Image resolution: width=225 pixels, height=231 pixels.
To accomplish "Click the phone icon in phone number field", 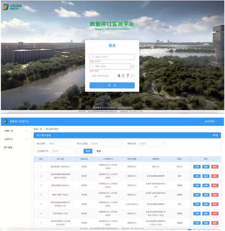I will tap(93, 57).
